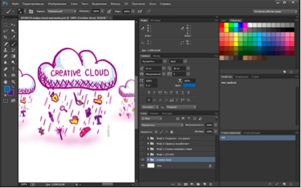Open the layer blend mode dropdown
Image resolution: width=301 pixels, height=188 pixels.
(161, 125)
